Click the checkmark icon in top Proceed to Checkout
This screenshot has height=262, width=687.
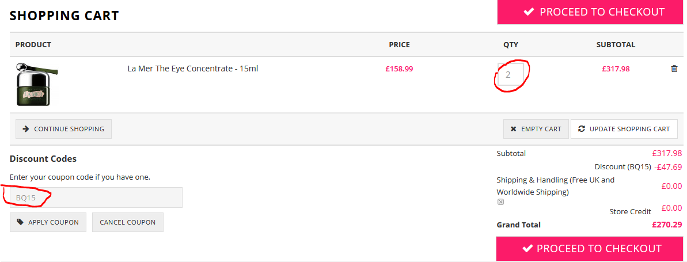(x=528, y=12)
